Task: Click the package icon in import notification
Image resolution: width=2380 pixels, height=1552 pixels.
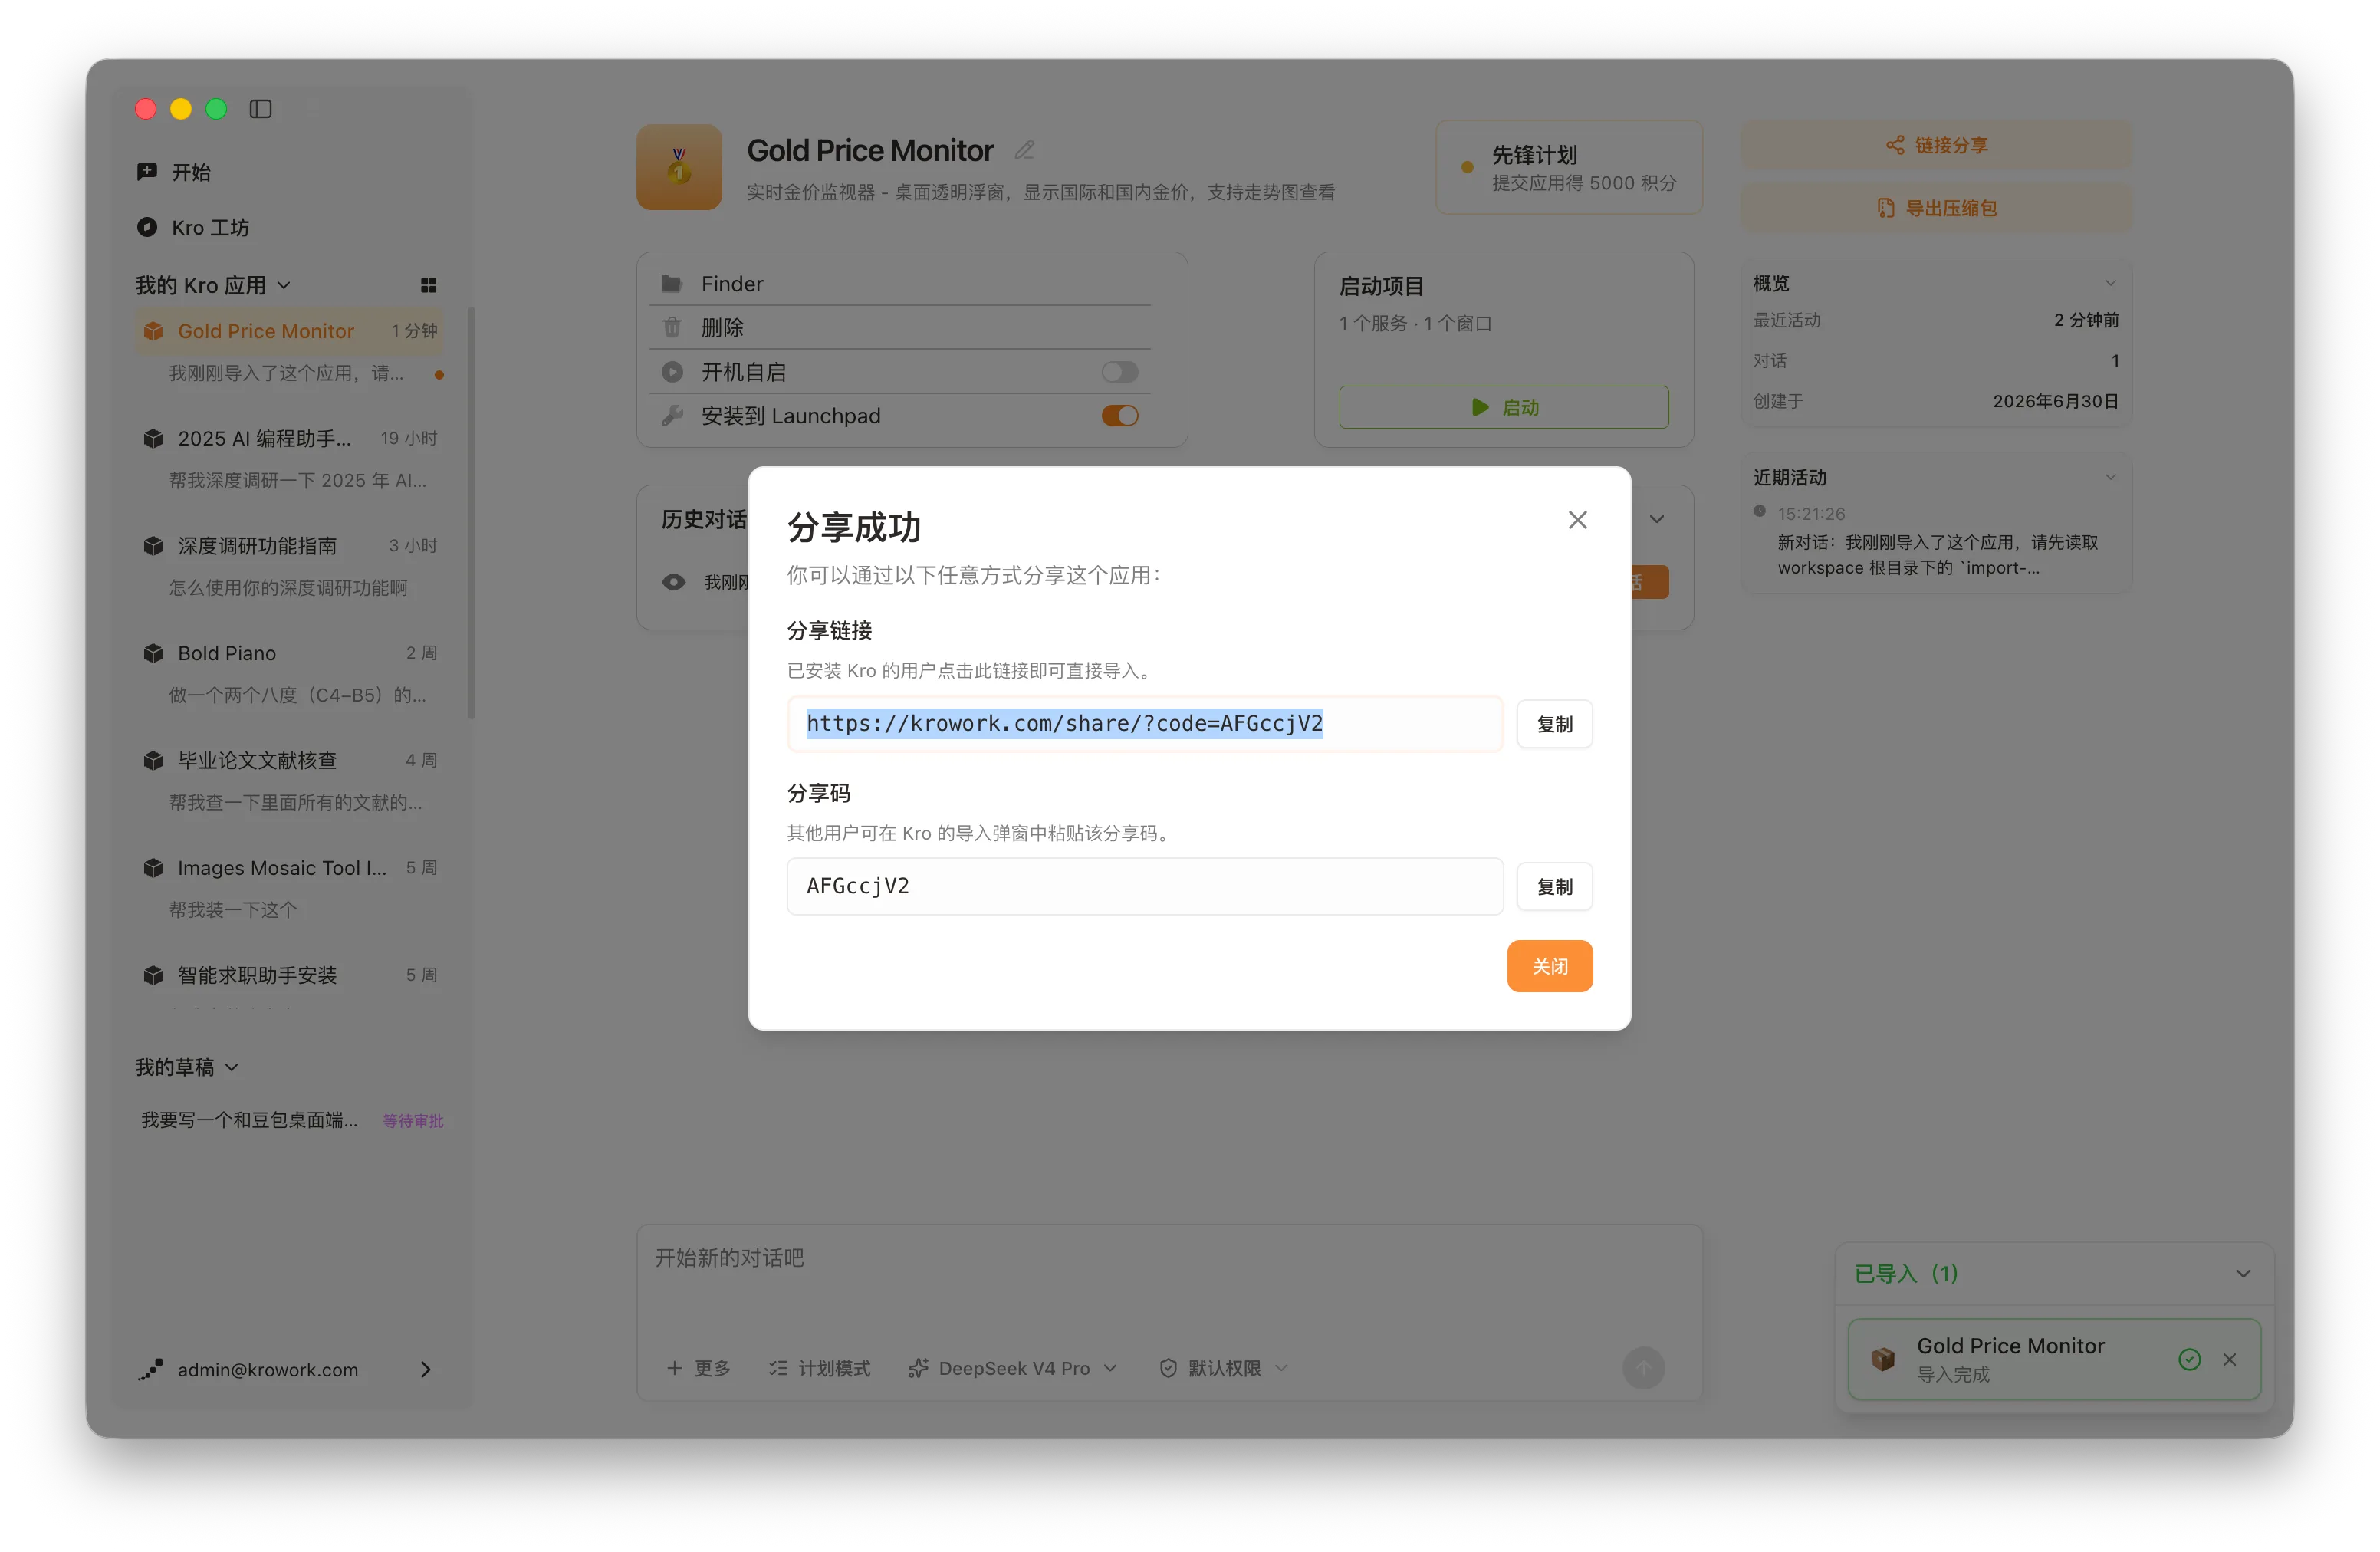Action: tap(1882, 1359)
